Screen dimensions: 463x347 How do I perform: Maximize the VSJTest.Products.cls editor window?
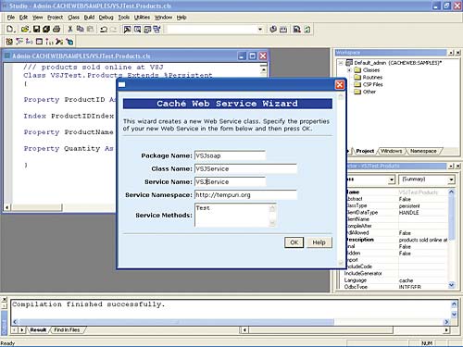tap(253, 56)
